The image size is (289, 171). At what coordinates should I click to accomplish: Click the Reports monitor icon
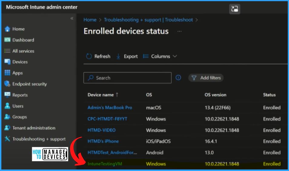(x=7, y=95)
